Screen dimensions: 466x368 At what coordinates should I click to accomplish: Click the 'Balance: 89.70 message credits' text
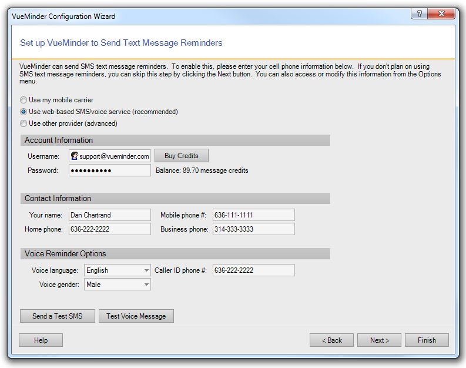click(202, 170)
